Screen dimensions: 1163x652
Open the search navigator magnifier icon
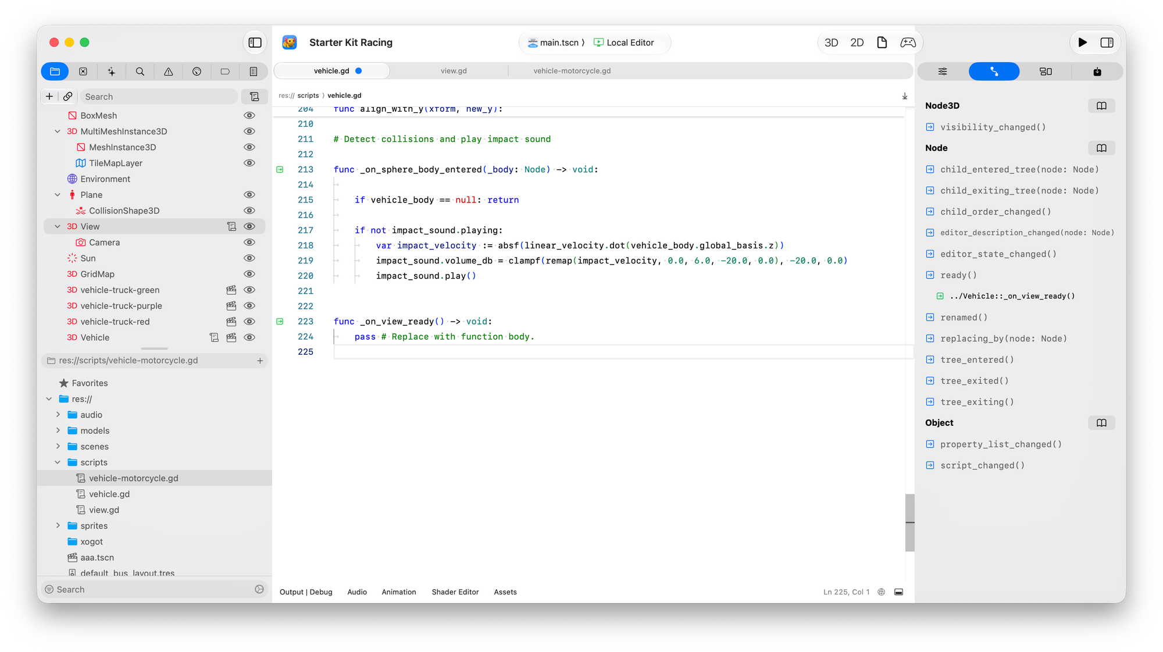(140, 72)
